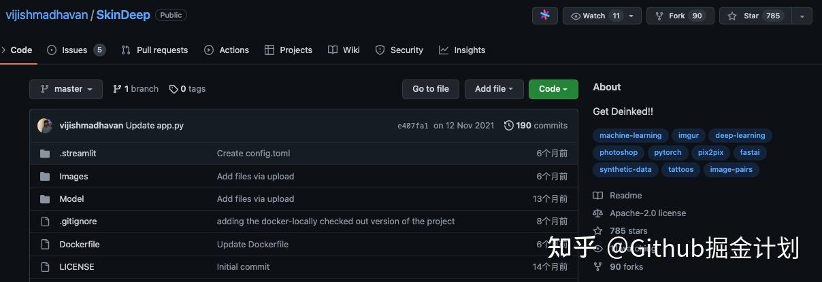Switch to the Issues tab

75,50
